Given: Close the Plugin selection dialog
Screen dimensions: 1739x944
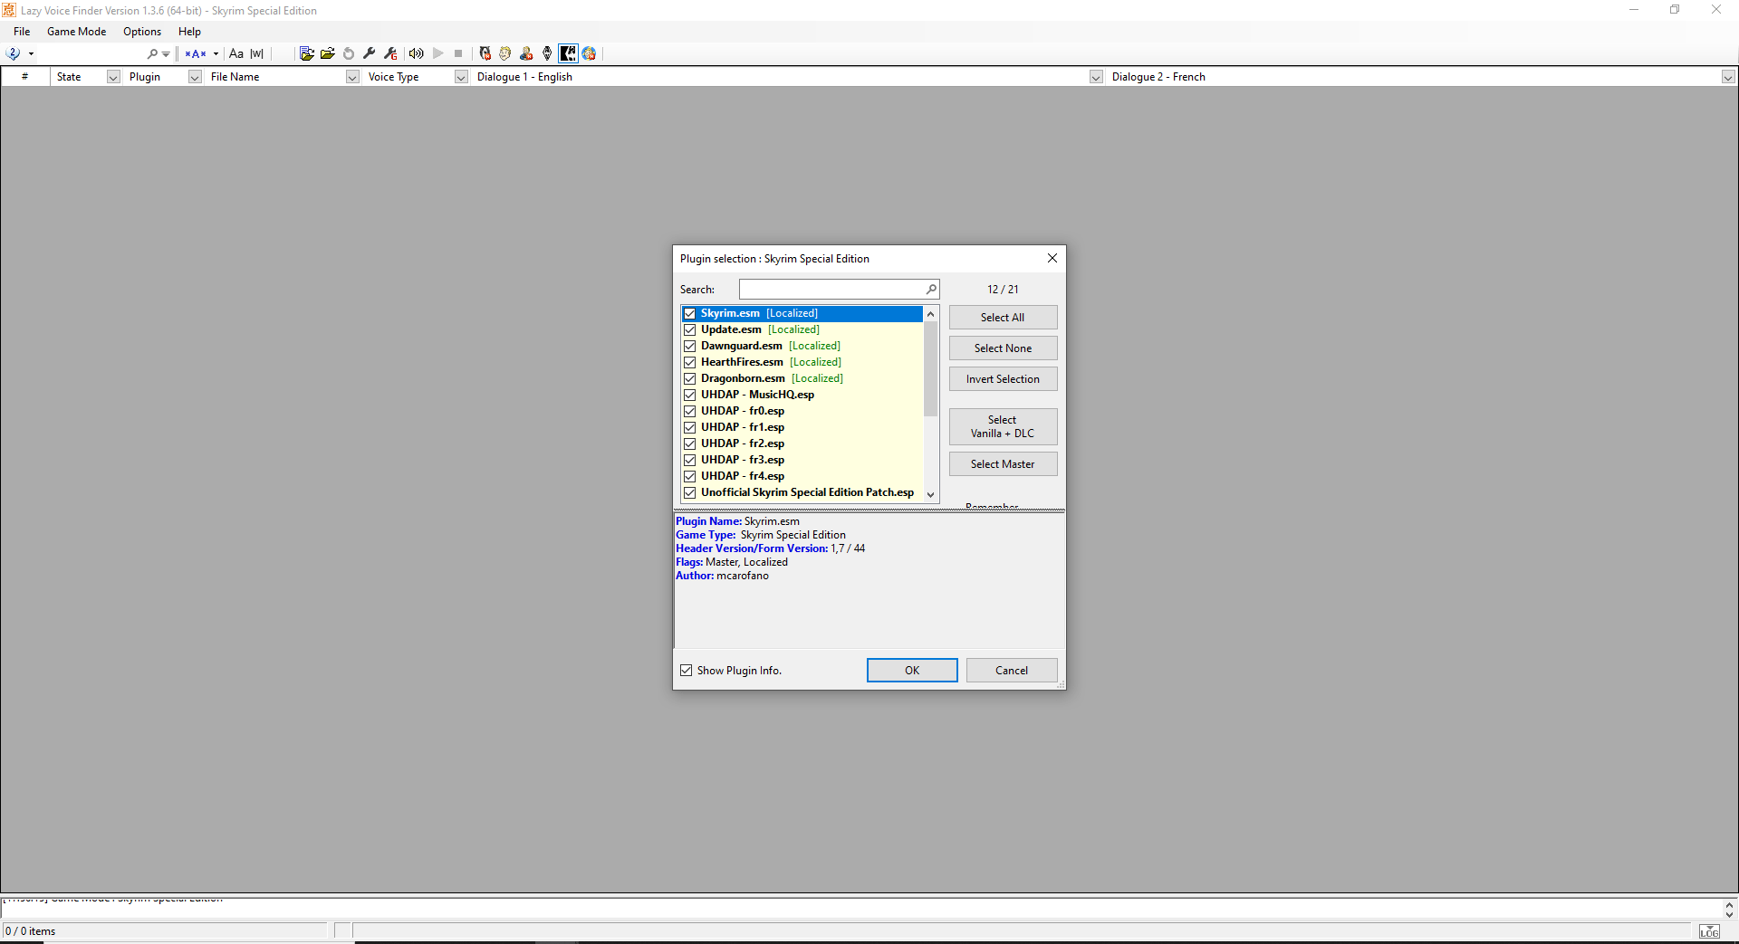Looking at the screenshot, I should tap(1052, 259).
